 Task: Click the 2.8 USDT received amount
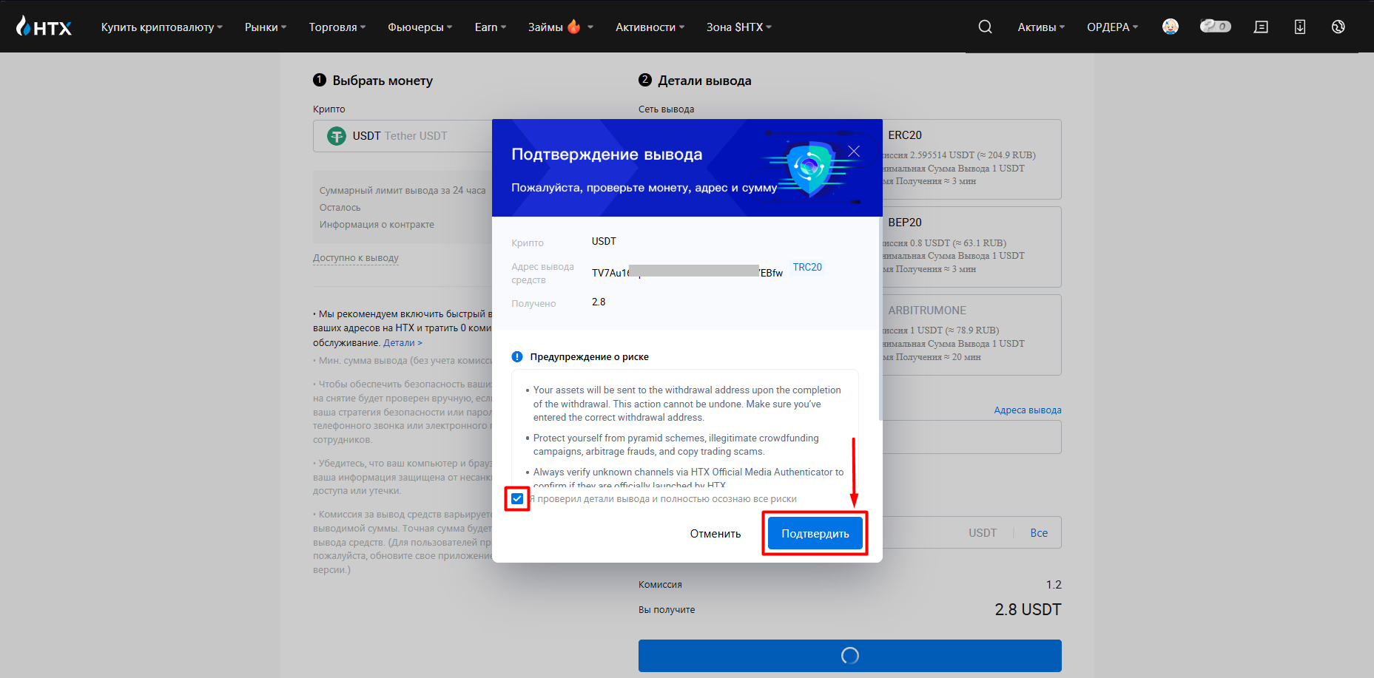point(1028,609)
